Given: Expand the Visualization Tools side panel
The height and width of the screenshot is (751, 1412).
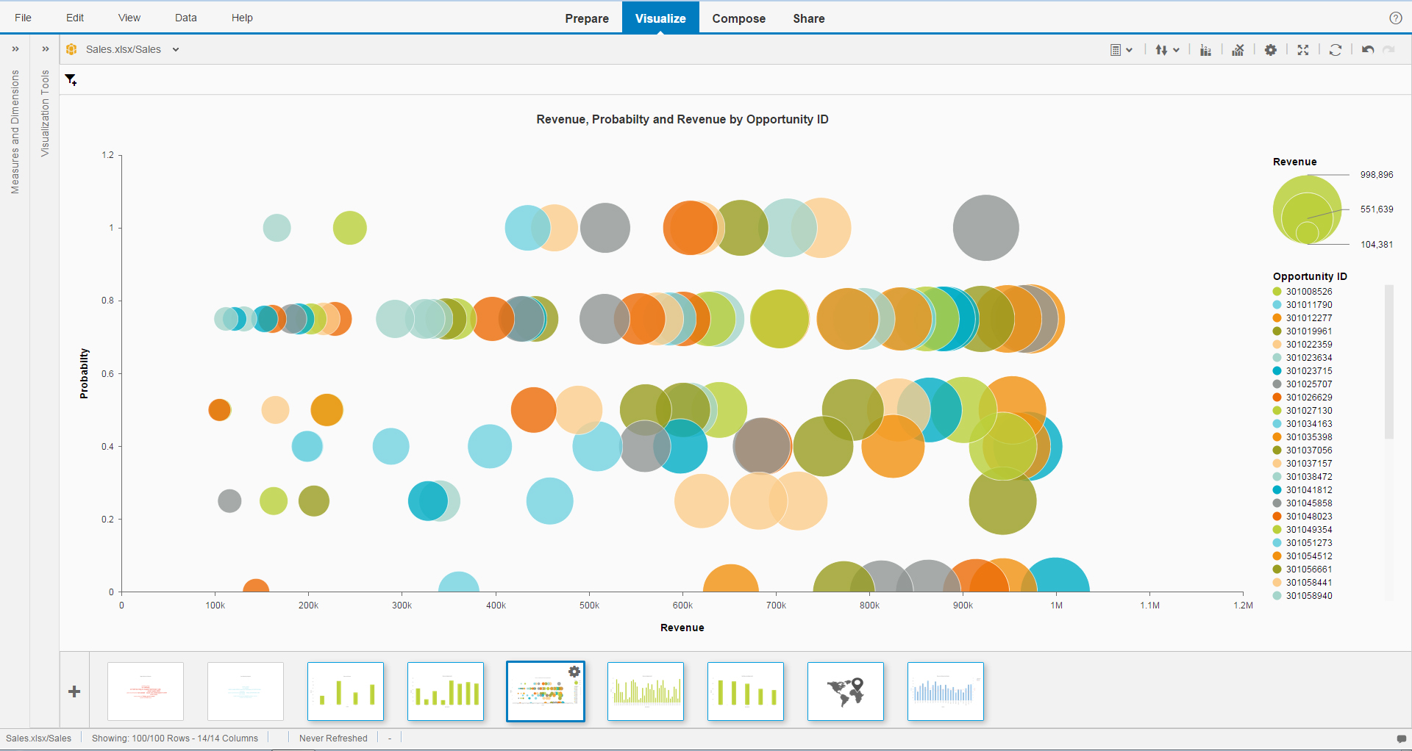Looking at the screenshot, I should (x=45, y=49).
